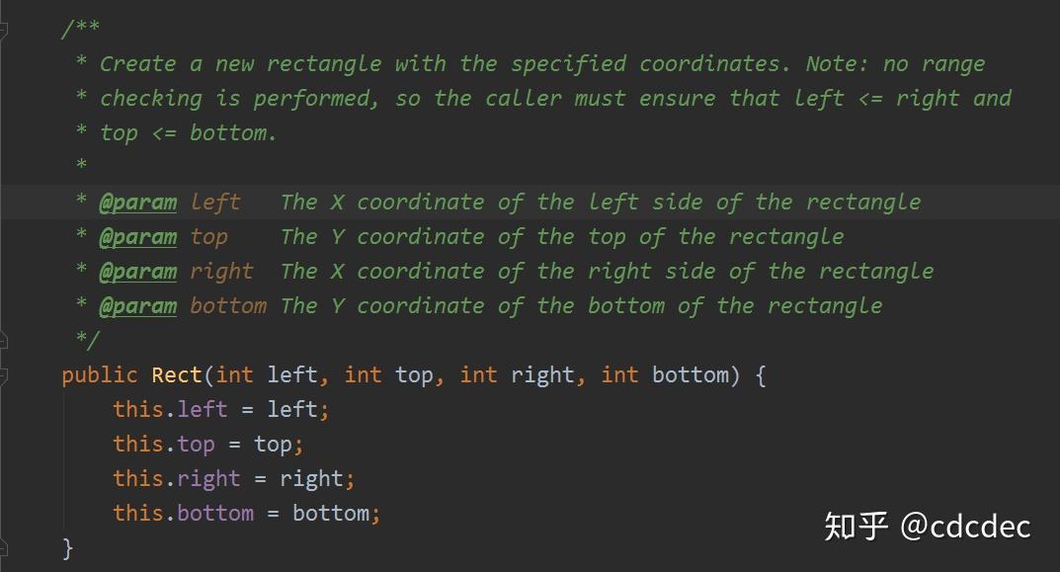Click the @param tag for bottom

click(x=138, y=306)
